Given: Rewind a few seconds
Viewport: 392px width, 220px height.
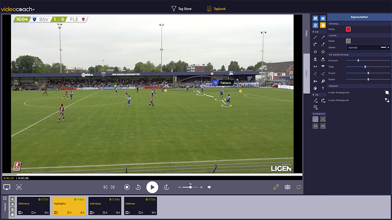Looking at the screenshot, I should click(138, 187).
